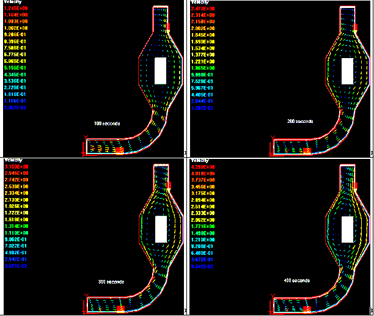Pick the green 5.156E-01 legend entry
The height and width of the screenshot is (316, 374).
tap(16, 67)
